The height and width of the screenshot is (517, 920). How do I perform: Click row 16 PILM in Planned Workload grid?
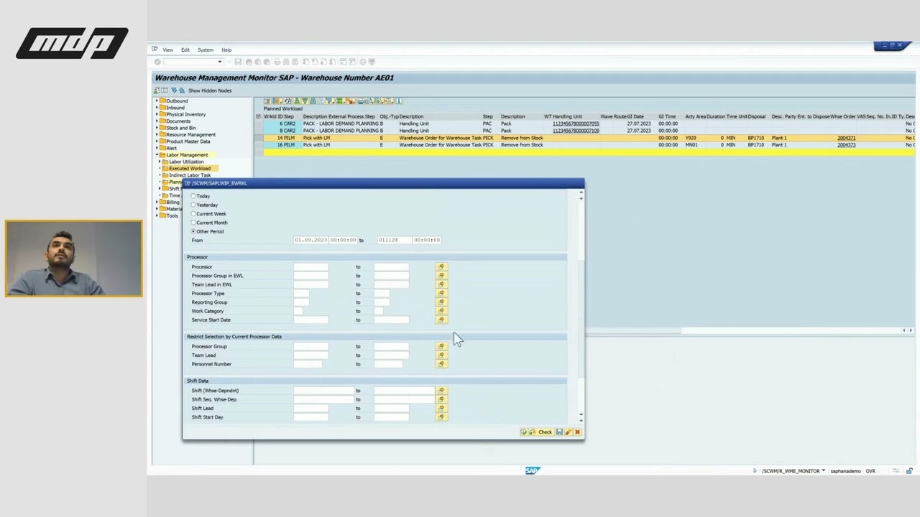584,145
